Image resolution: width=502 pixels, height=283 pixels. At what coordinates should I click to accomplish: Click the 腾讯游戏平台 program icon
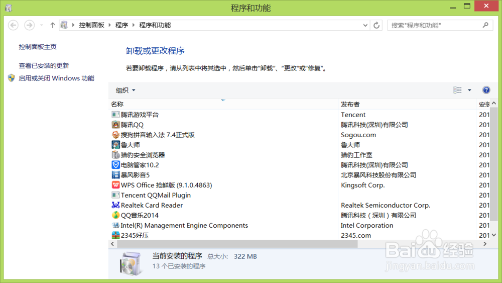pyautogui.click(x=115, y=115)
